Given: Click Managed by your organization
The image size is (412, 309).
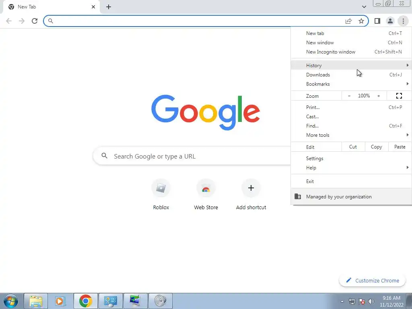Looking at the screenshot, I should 351,196.
